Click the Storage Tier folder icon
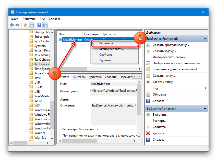Viewport: 217px width, 160px height. 31,32
